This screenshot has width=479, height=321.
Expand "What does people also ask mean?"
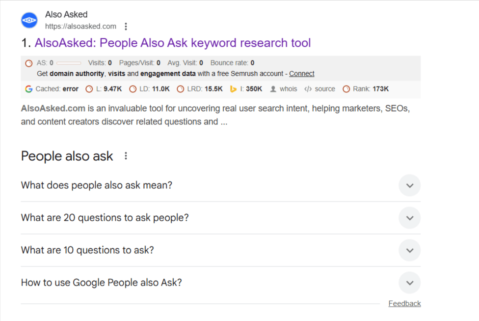(410, 185)
